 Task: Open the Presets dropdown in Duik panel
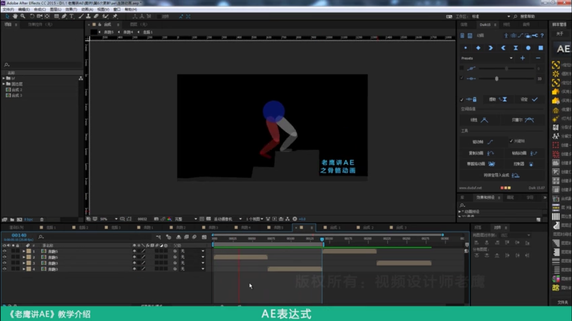coord(487,58)
